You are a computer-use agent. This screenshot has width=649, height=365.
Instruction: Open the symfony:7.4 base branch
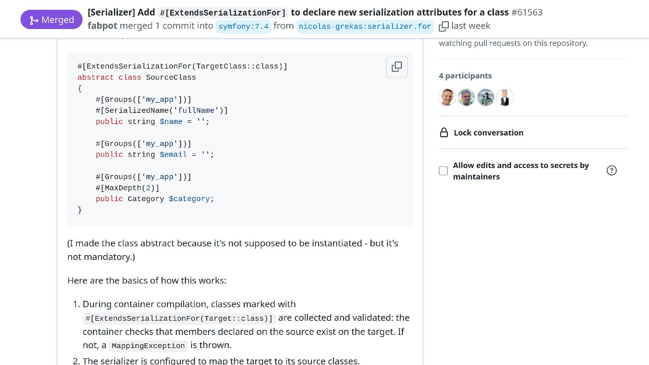click(243, 26)
